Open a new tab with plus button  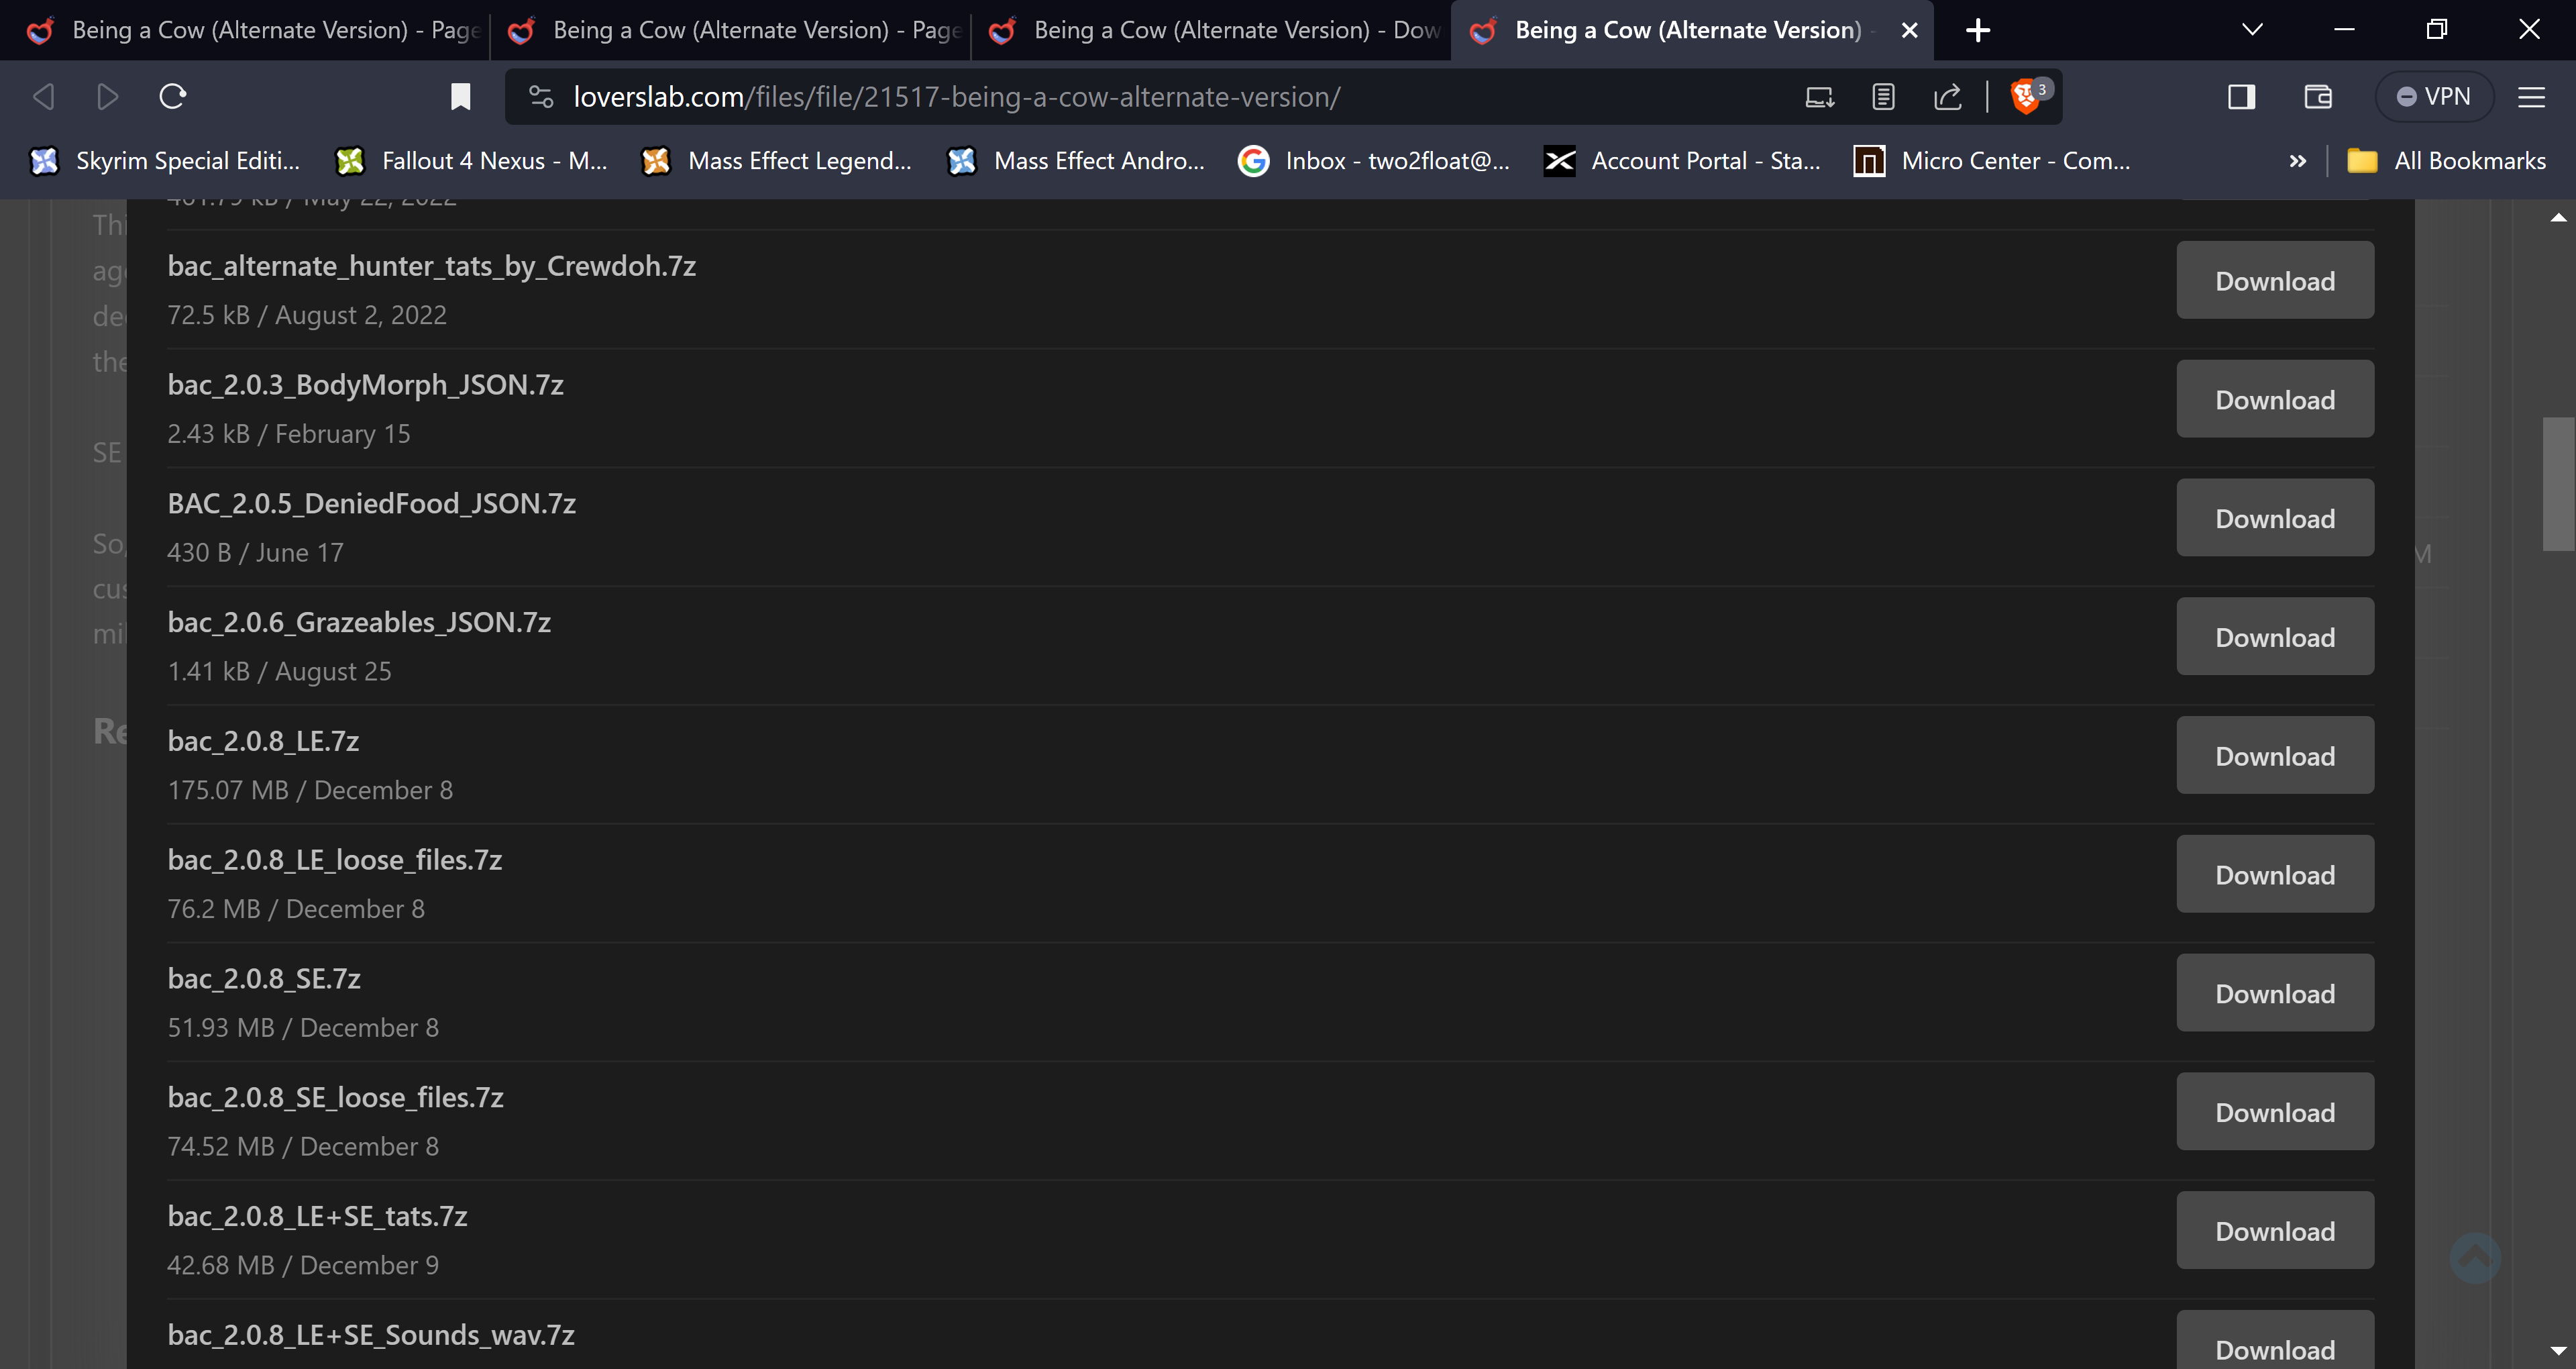tap(1977, 30)
